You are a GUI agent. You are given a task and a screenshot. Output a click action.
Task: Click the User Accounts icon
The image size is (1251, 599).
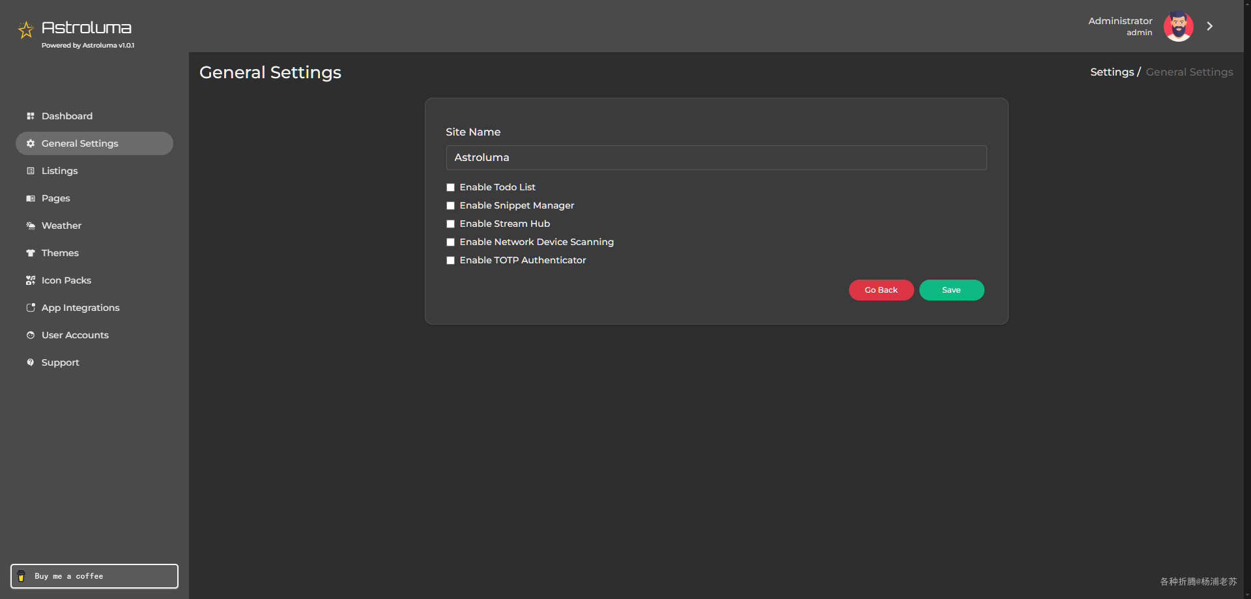(x=31, y=335)
